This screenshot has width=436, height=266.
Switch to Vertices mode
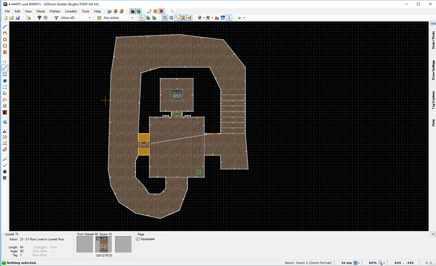point(5,62)
